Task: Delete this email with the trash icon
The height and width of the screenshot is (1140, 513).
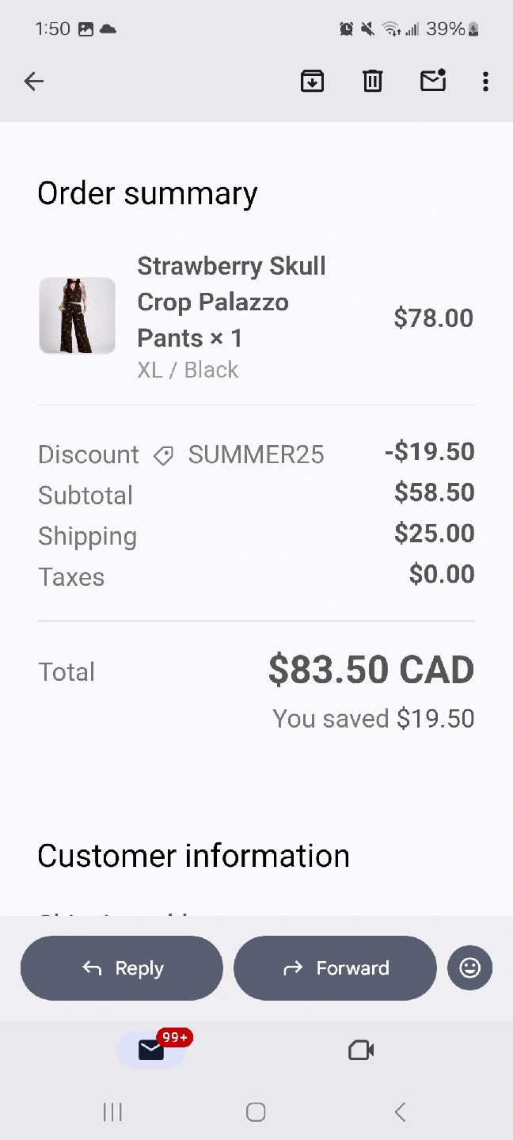Action: click(x=372, y=81)
